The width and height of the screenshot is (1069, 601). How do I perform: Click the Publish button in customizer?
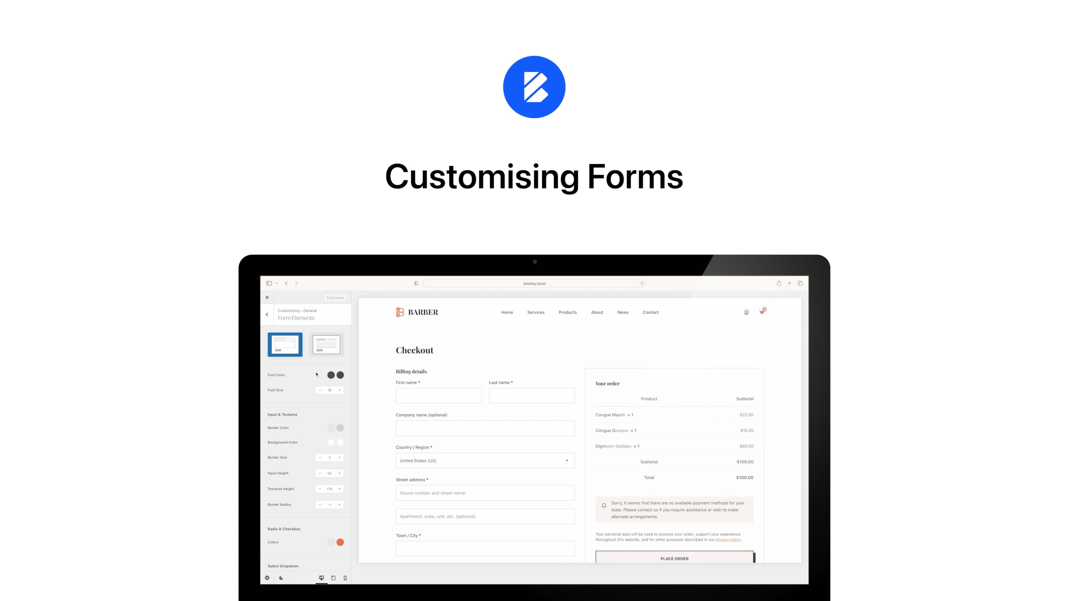point(335,298)
